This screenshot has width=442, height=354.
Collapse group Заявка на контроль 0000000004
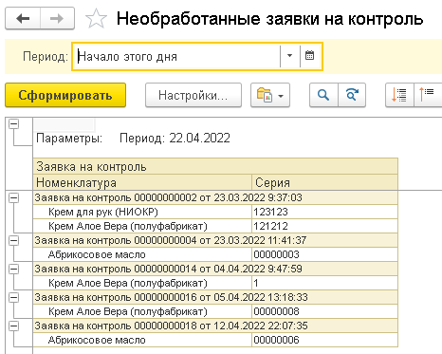coord(14,241)
